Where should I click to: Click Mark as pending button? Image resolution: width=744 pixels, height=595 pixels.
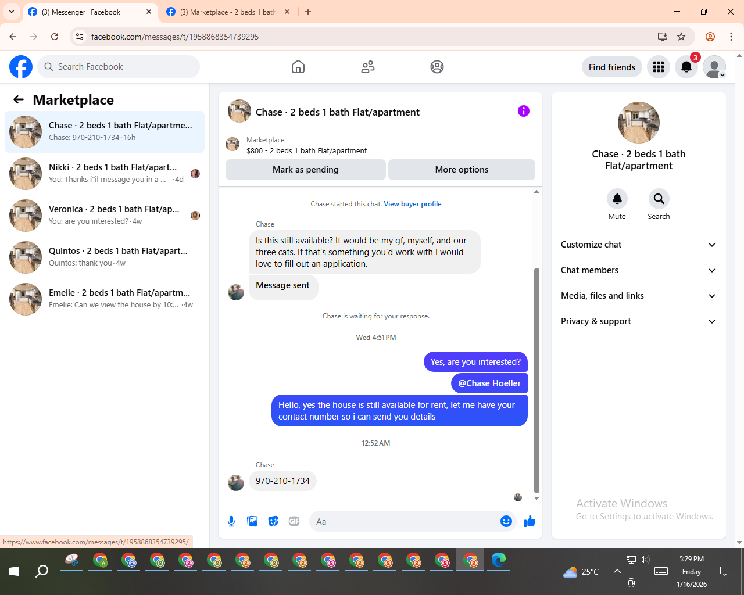[306, 170]
